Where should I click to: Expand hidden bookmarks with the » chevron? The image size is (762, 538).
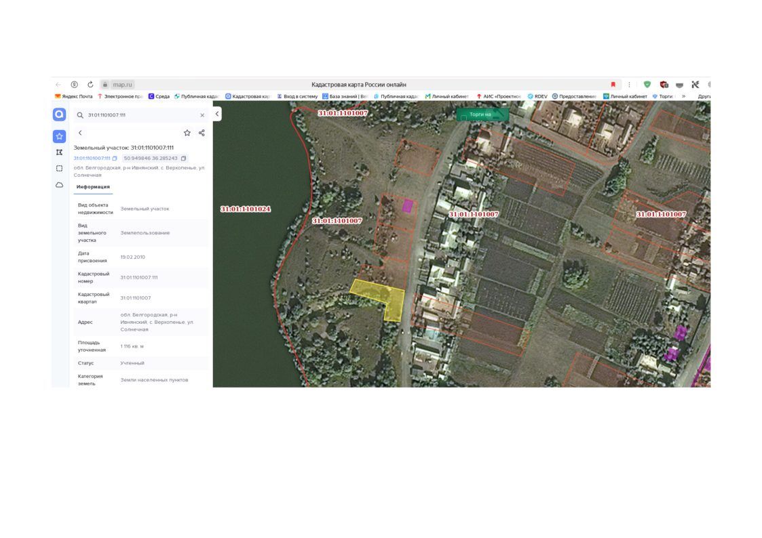click(x=684, y=96)
